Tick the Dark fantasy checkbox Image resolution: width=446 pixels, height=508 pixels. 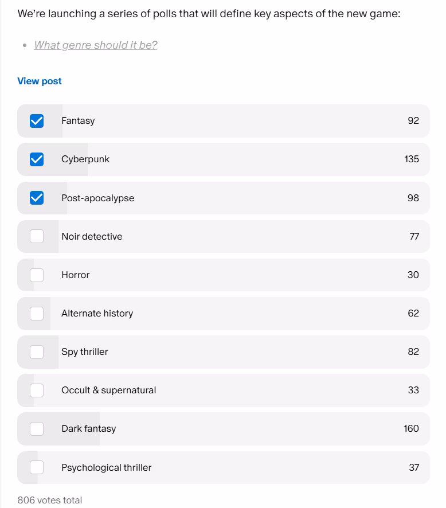pyautogui.click(x=37, y=428)
